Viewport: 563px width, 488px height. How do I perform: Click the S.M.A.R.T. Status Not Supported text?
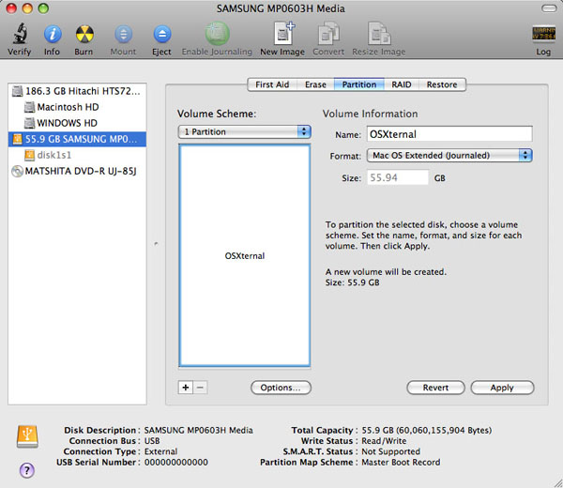(390, 451)
